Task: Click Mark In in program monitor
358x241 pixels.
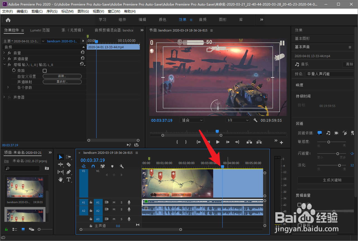Action: pos(177,142)
